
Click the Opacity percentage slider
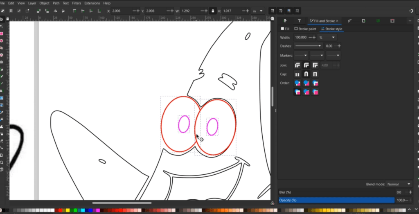[336, 200]
